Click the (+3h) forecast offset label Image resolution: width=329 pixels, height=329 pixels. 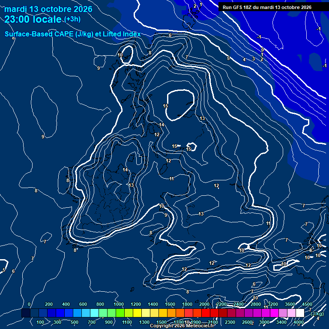tap(72, 19)
